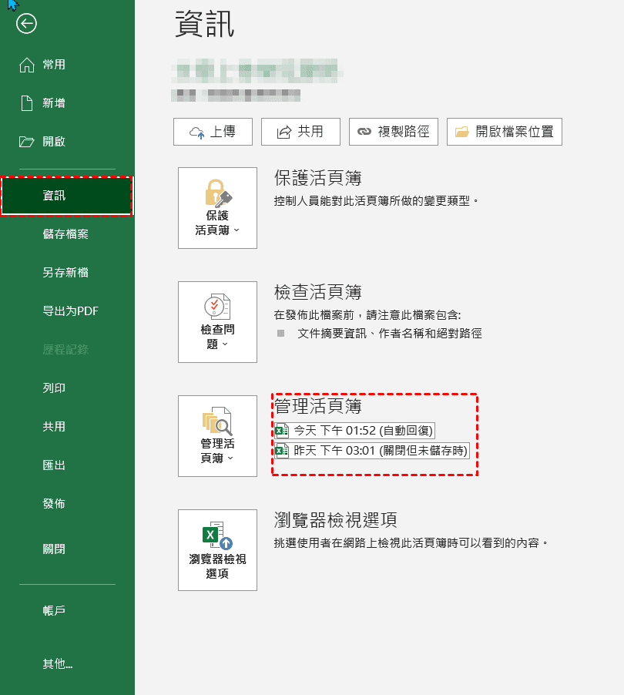
Task: Click the back arrow icon
Action: [x=27, y=25]
